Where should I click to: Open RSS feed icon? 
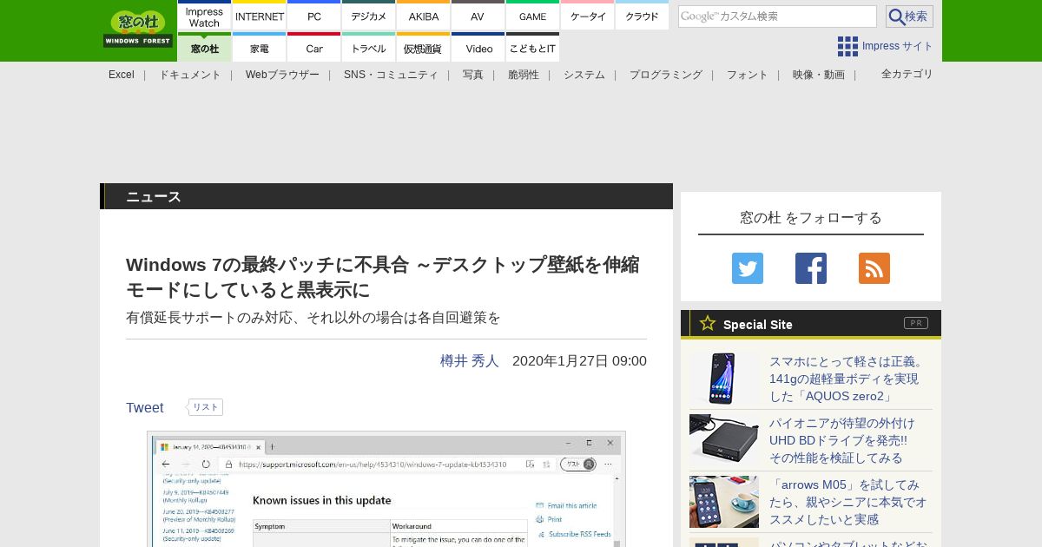coord(874,268)
